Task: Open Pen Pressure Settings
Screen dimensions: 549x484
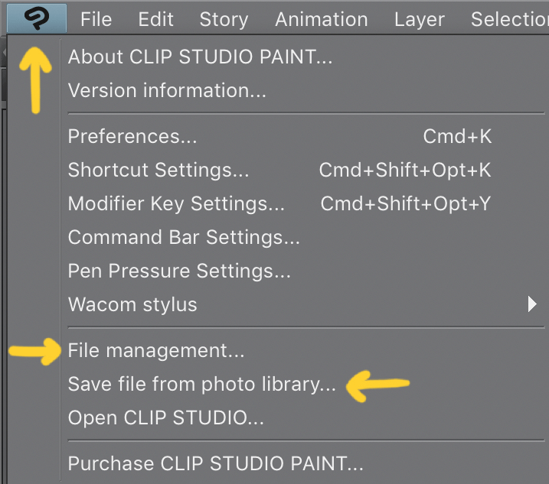Action: pyautogui.click(x=179, y=271)
